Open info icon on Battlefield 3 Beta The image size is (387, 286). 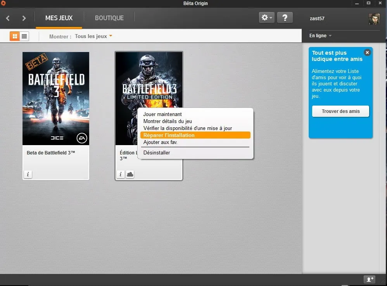pos(28,174)
